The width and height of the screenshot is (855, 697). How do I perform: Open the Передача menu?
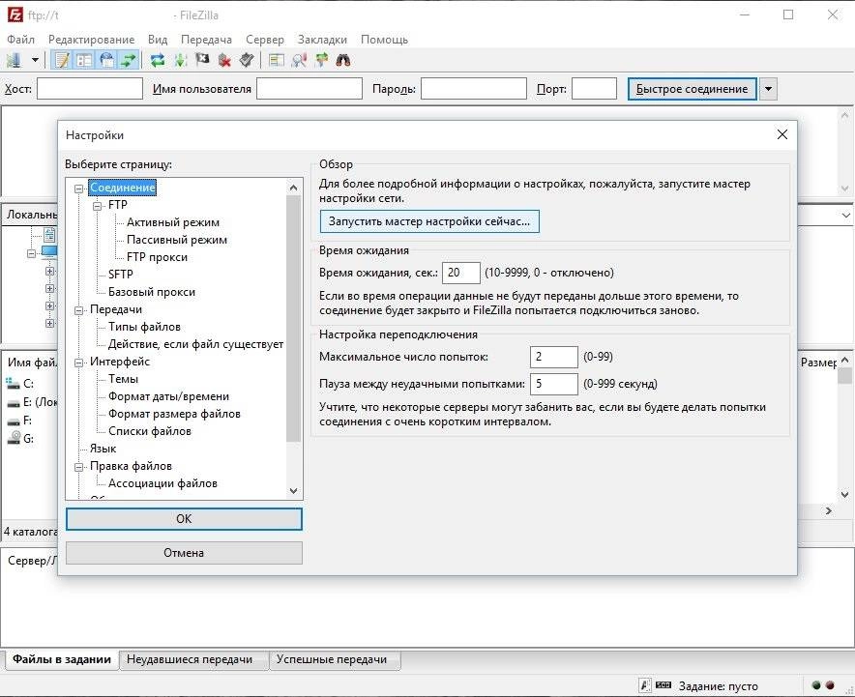tap(207, 40)
